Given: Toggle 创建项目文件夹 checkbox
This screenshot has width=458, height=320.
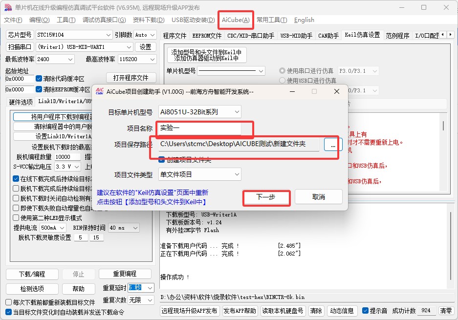Looking at the screenshot, I should (161, 160).
